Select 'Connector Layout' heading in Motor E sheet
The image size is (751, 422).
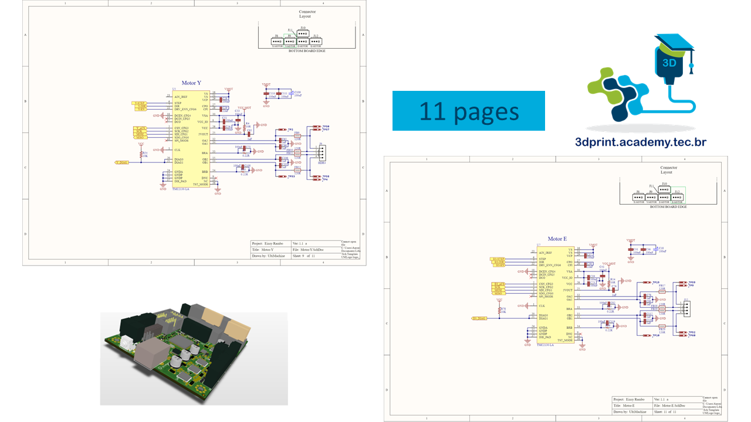pos(668,170)
